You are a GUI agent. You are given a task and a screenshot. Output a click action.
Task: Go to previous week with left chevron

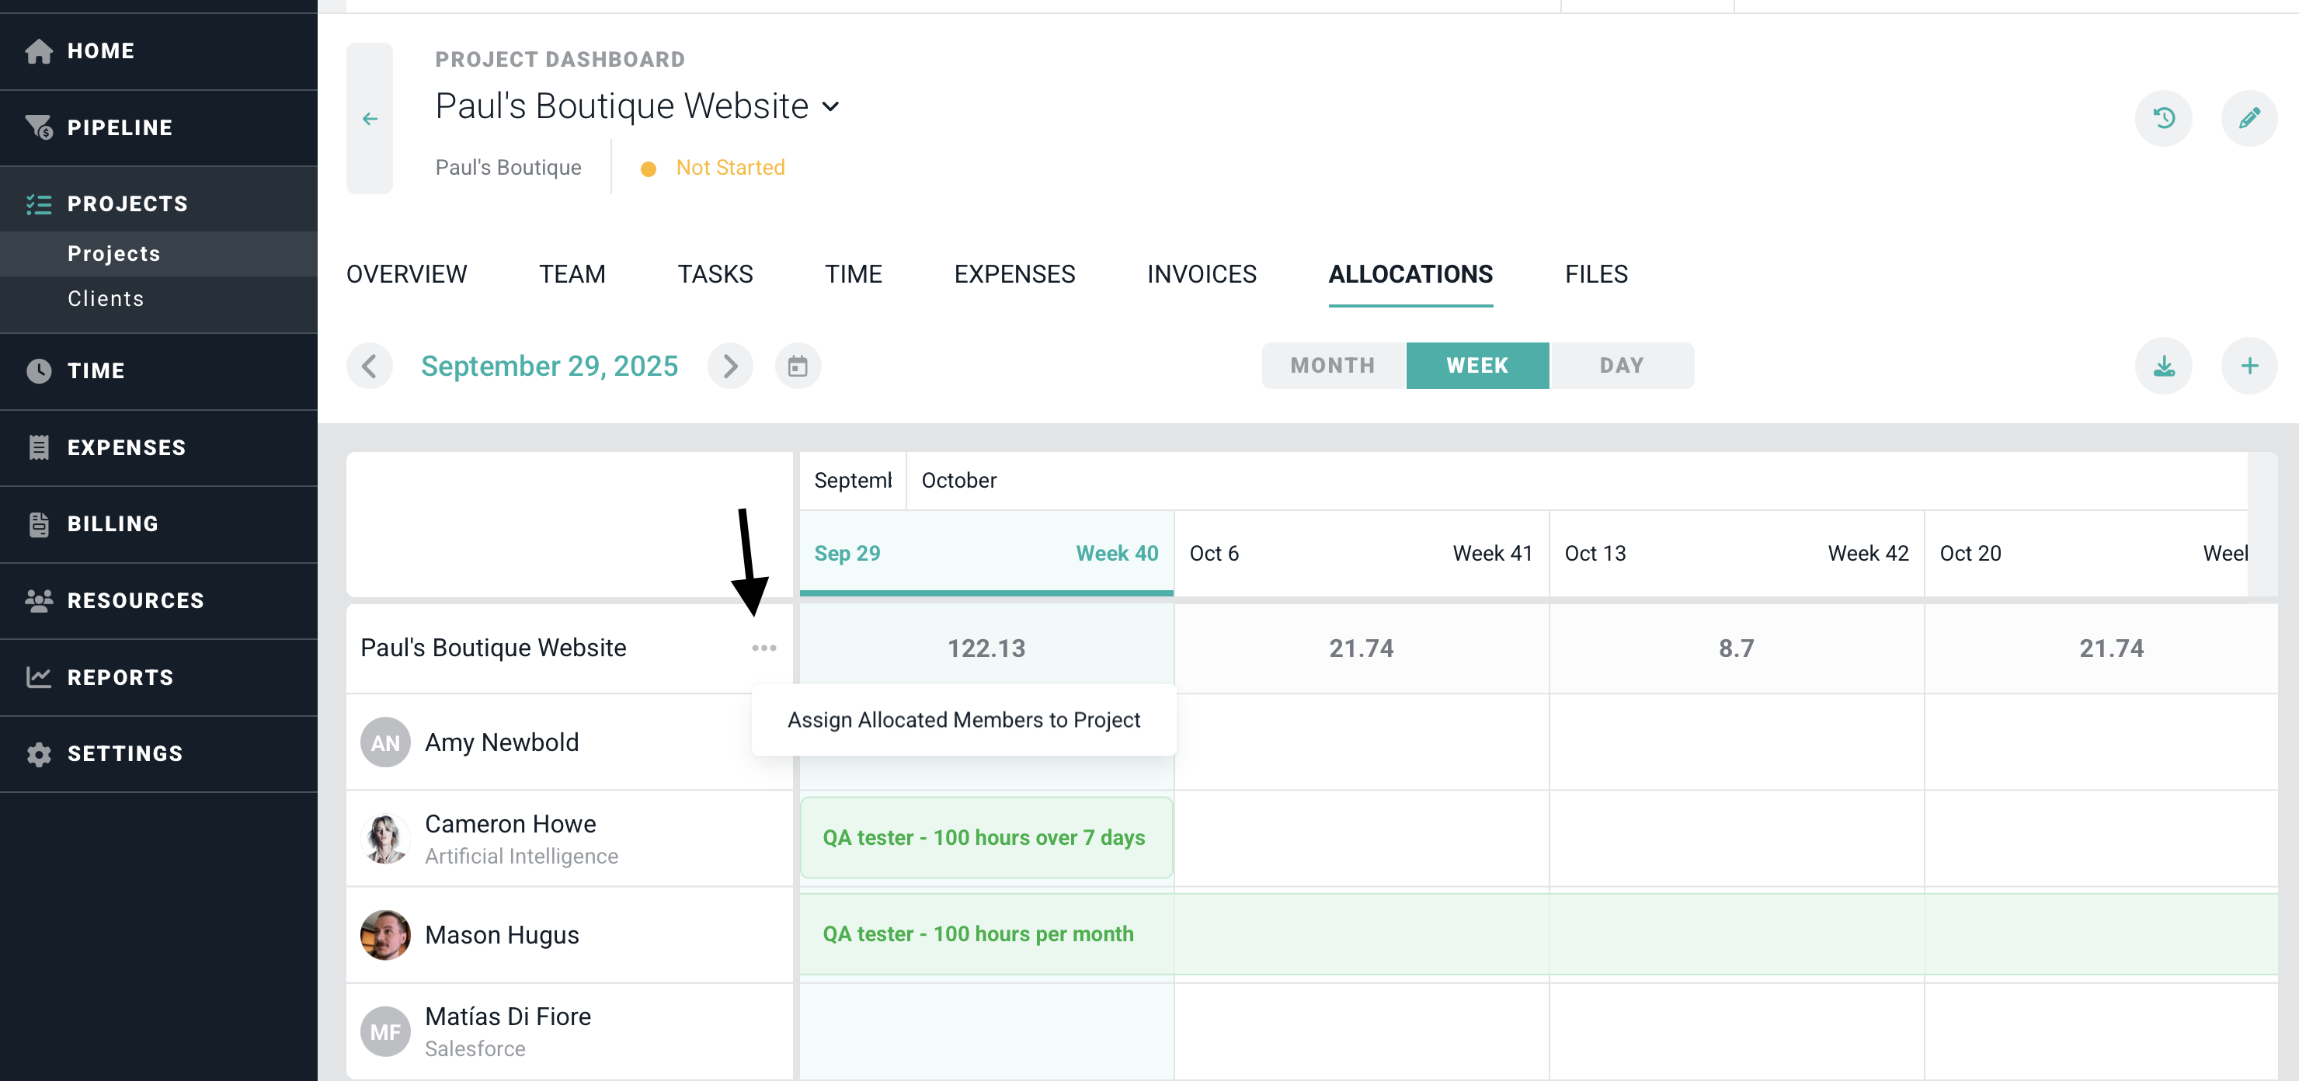pyautogui.click(x=370, y=366)
